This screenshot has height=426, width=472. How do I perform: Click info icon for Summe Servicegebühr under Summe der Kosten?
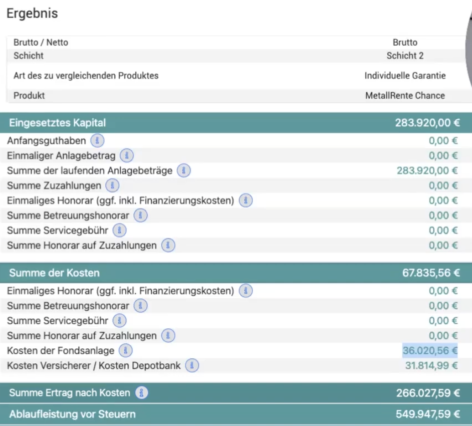coord(120,321)
